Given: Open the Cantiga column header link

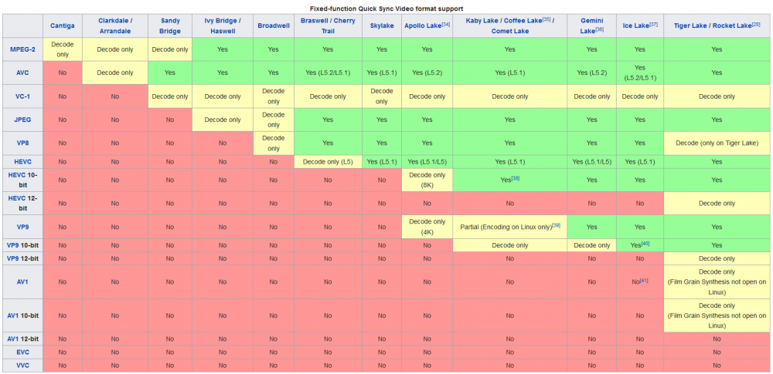Looking at the screenshot, I should pyautogui.click(x=62, y=25).
